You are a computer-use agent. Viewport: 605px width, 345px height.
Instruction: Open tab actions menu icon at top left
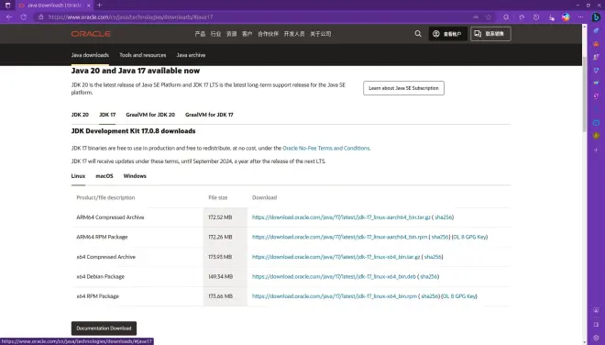(7, 6)
